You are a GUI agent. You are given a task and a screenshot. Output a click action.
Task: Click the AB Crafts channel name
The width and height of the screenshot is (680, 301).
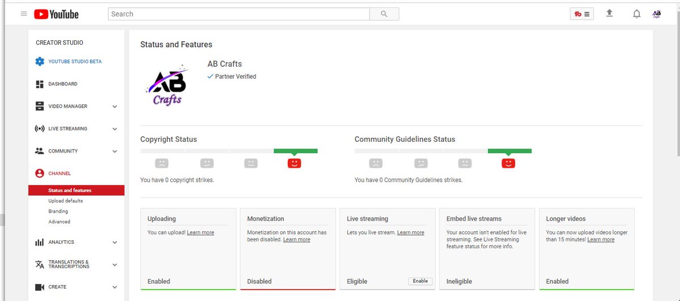tap(225, 64)
